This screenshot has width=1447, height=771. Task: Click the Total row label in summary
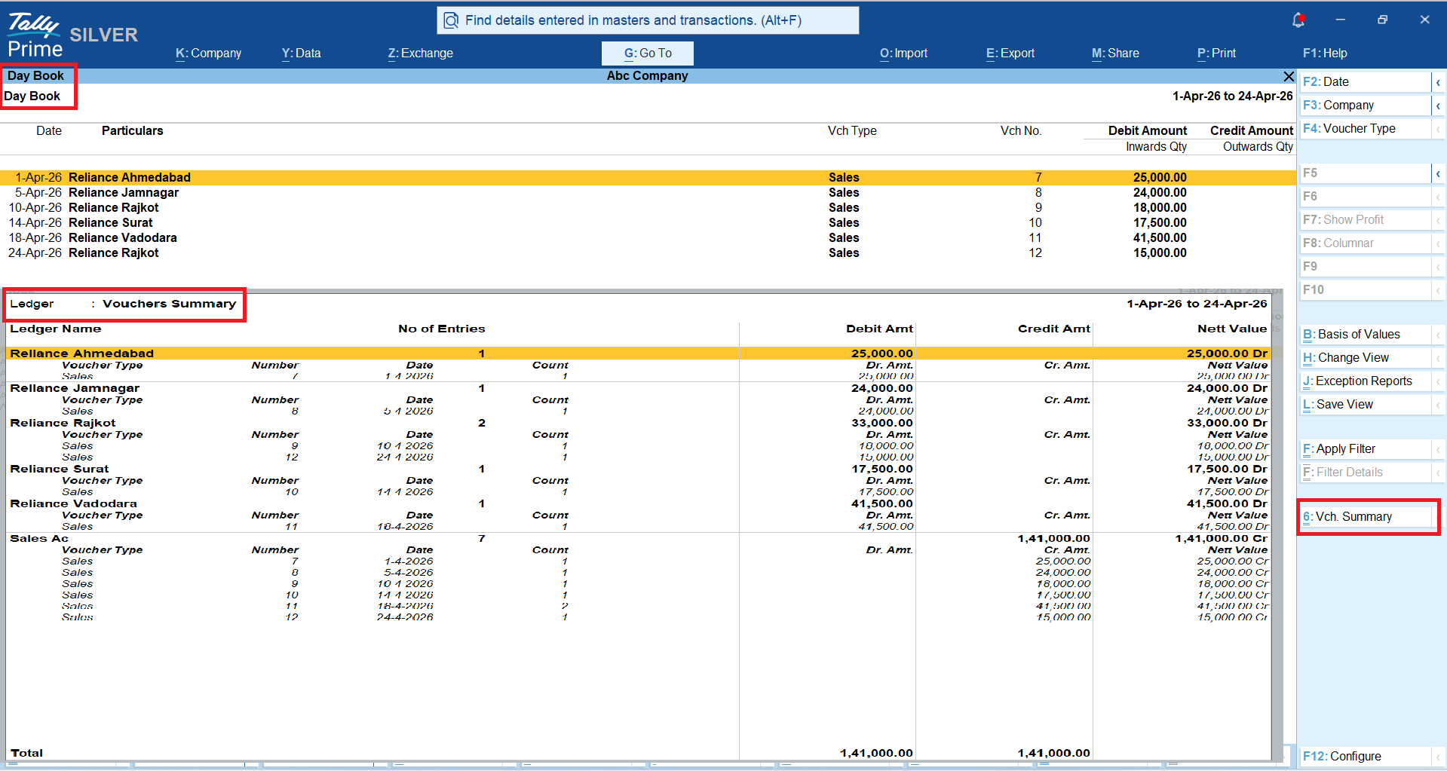[x=26, y=753]
